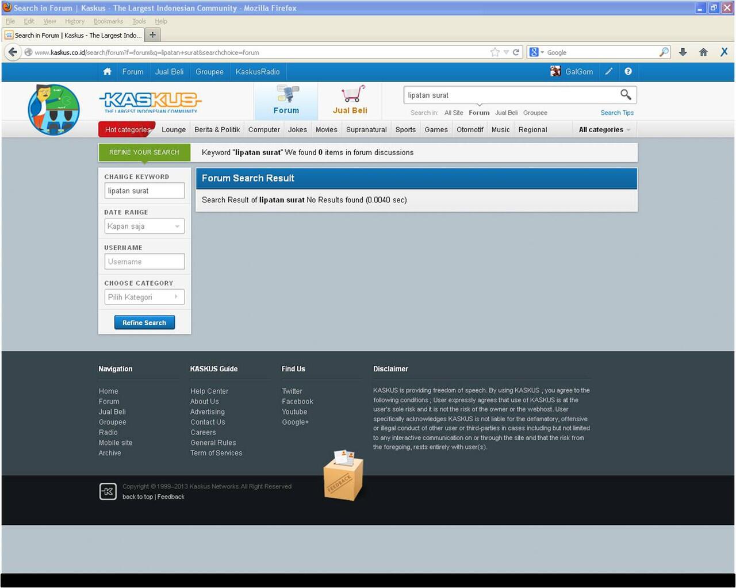
Task: Click the Username input field
Action: [x=144, y=262]
